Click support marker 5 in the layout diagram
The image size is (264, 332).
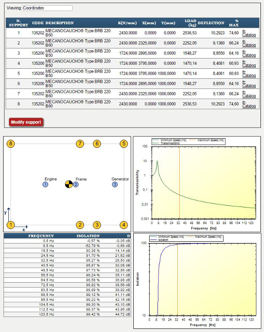click(x=124, y=144)
